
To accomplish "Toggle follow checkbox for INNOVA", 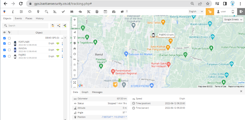I will coord(9,50).
